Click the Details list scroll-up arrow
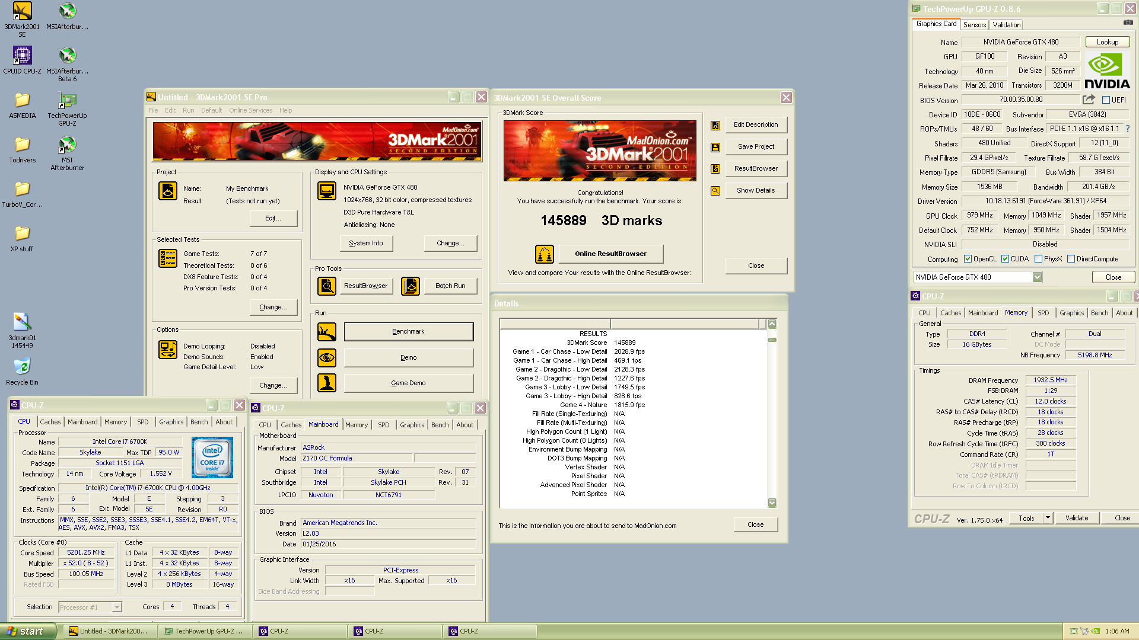The width and height of the screenshot is (1139, 640). (772, 324)
